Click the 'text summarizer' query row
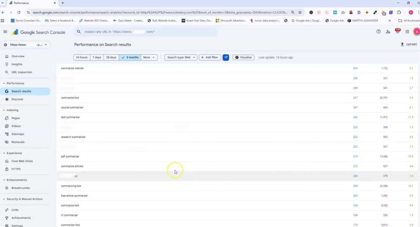420x227 pixels. (x=237, y=117)
